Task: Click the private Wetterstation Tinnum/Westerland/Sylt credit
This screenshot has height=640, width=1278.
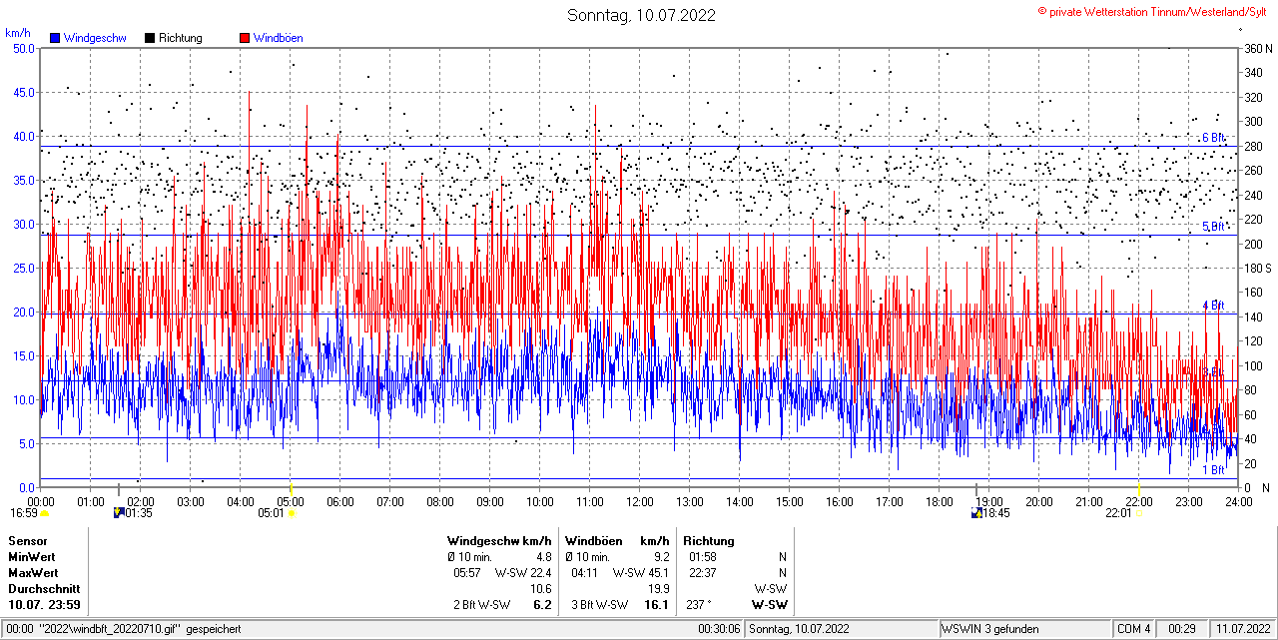Action: click(1154, 11)
